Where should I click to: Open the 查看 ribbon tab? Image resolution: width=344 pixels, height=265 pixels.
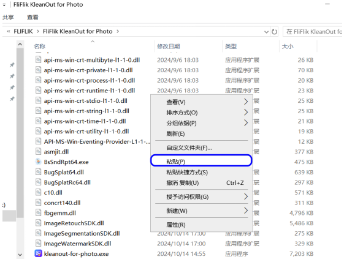coord(32,17)
